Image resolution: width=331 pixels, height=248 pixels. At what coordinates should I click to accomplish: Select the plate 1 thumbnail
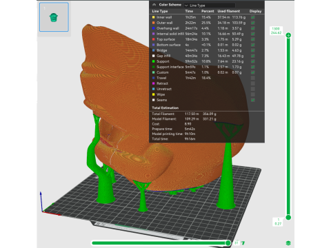pyautogui.click(x=54, y=17)
